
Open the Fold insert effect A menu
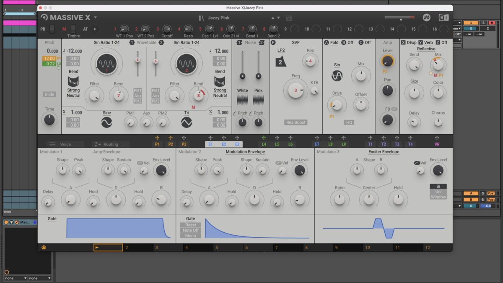(334, 43)
